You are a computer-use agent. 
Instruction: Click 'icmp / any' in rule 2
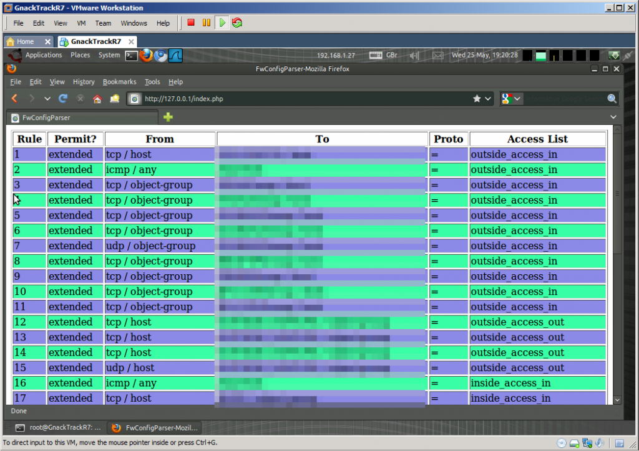(x=131, y=170)
